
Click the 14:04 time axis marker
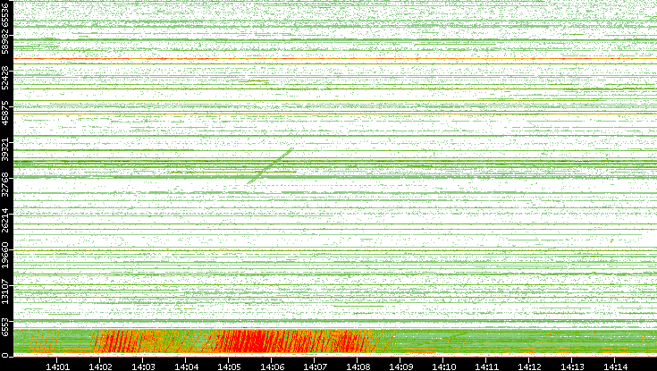(x=187, y=366)
